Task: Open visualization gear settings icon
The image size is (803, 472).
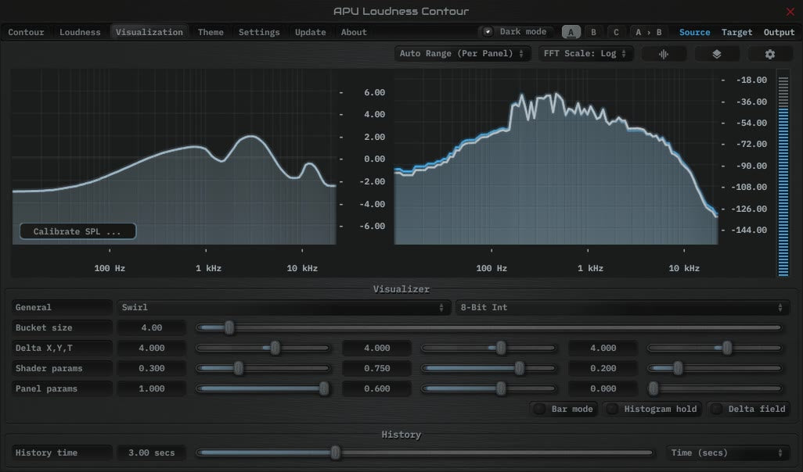Action: [769, 54]
